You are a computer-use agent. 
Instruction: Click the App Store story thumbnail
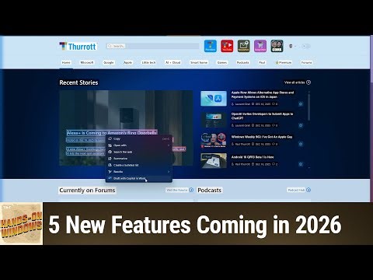(214, 98)
